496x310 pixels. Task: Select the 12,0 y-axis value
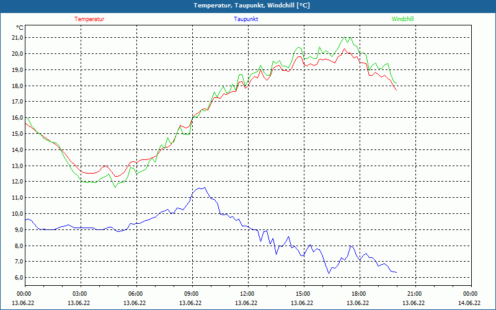pyautogui.click(x=17, y=182)
